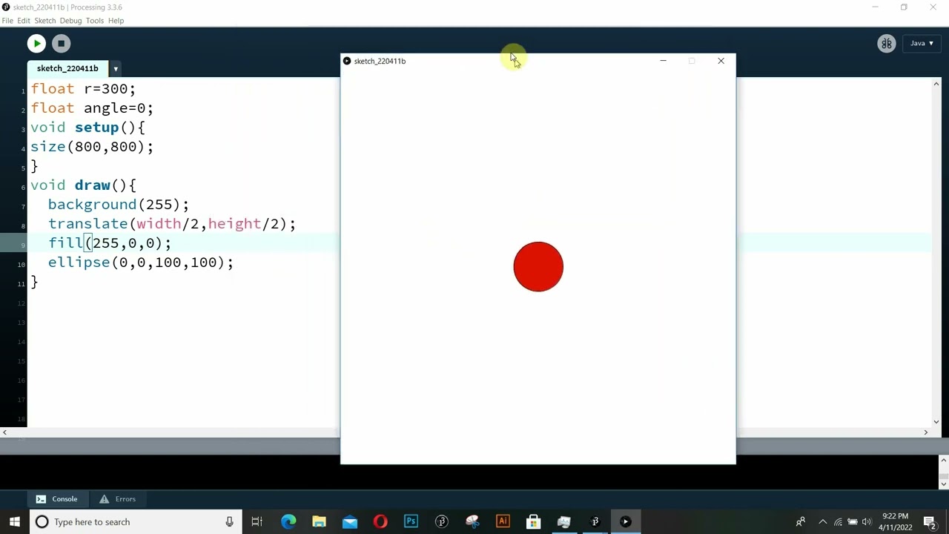The width and height of the screenshot is (949, 534).
Task: Open the Java mode dropdown
Action: pos(922,43)
